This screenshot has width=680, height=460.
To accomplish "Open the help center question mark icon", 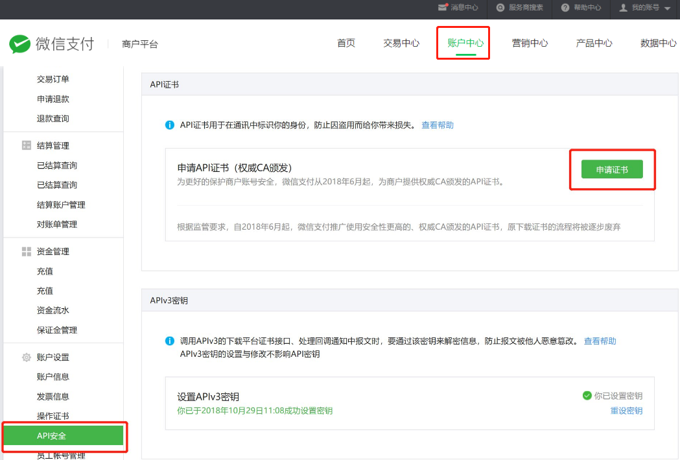I will (565, 8).
